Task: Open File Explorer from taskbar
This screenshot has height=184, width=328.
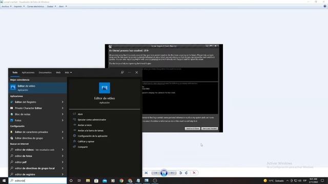Action: [88, 180]
